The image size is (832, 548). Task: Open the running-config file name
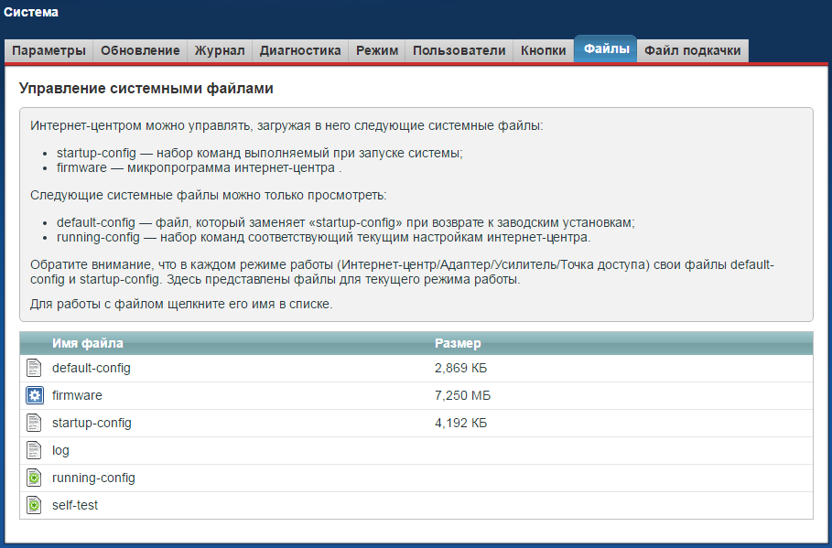coord(93,478)
